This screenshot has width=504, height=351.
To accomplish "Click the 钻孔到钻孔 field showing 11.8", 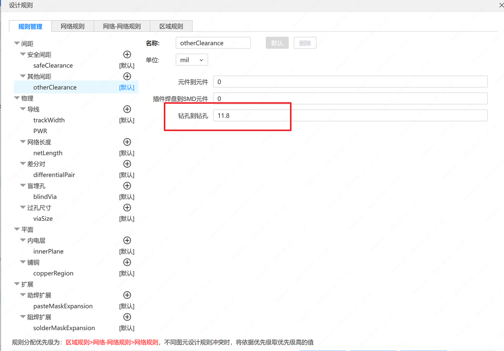I will coord(350,115).
